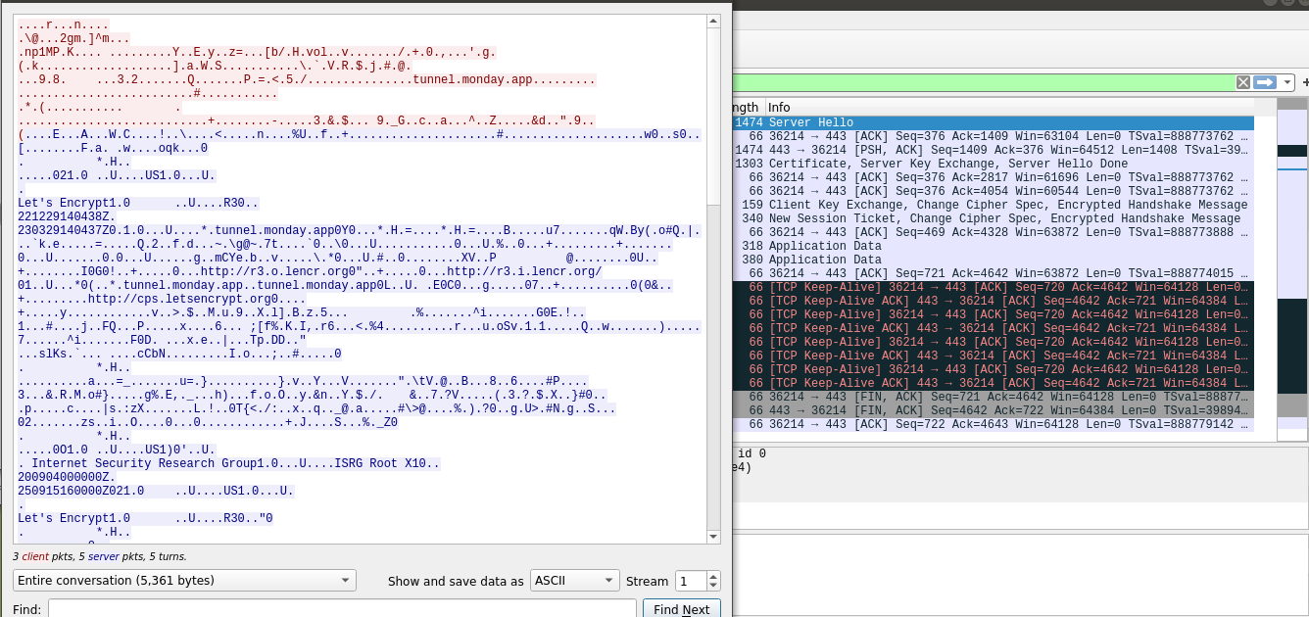Open the Entire conversation dropdown

tap(184, 581)
